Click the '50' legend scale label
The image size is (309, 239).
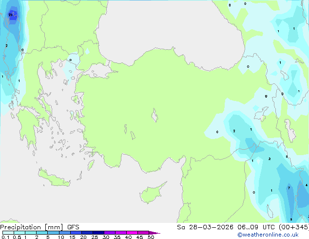click(151, 237)
